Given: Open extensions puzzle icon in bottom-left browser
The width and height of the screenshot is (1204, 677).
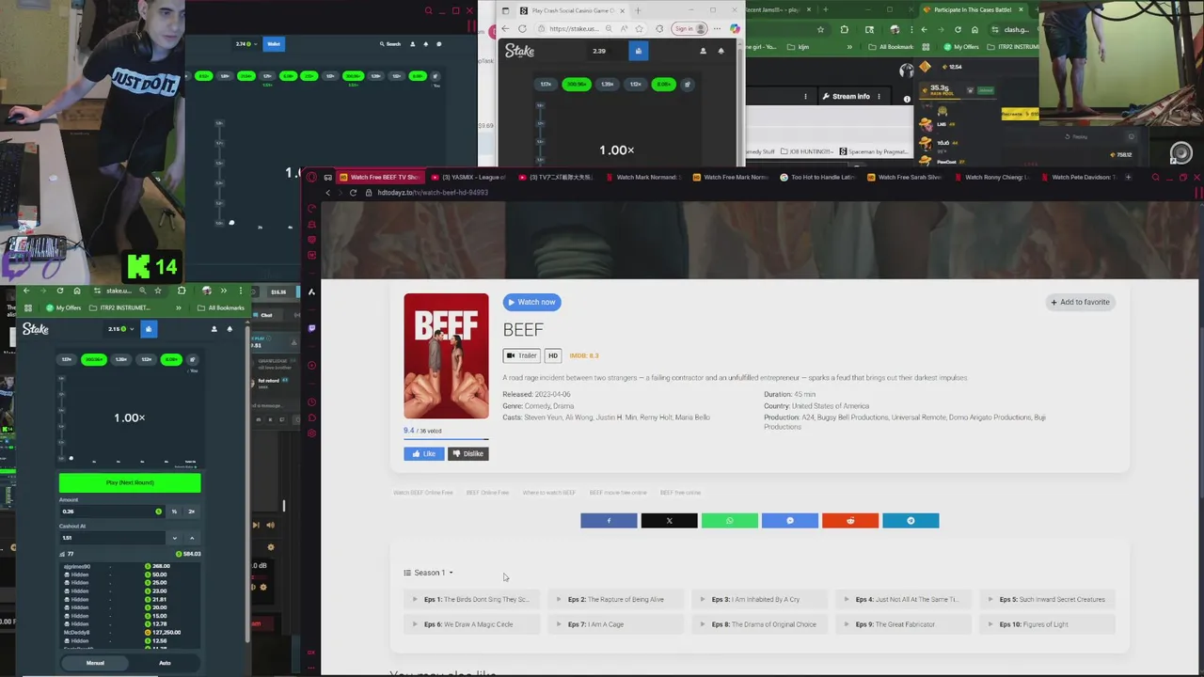Looking at the screenshot, I should (182, 291).
